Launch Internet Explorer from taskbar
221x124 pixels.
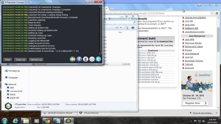(x=15, y=121)
